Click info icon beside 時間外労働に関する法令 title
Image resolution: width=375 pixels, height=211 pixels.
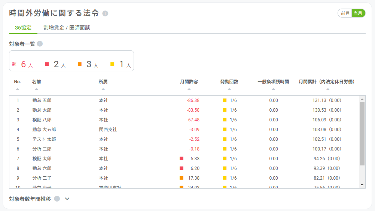pos(105,13)
